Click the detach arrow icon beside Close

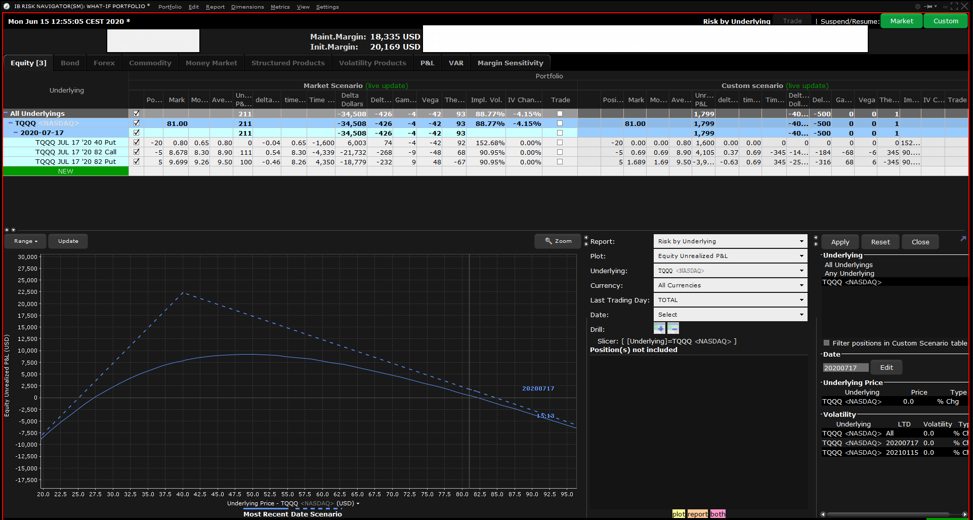click(963, 239)
